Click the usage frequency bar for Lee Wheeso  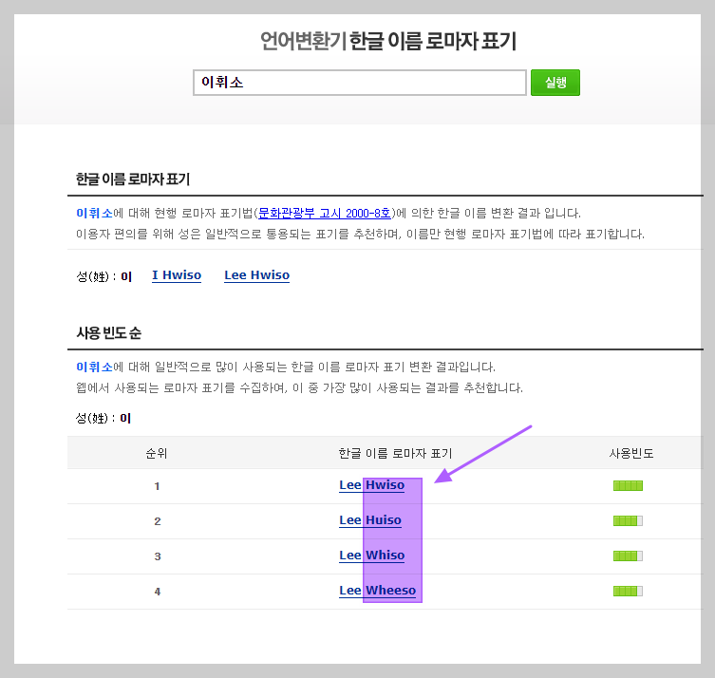click(x=628, y=591)
